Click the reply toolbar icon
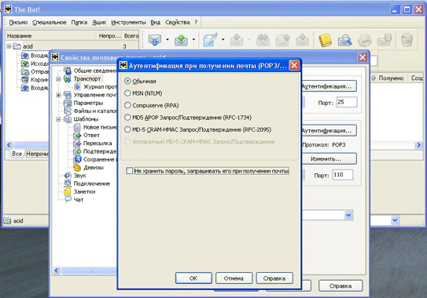 pos(237,40)
